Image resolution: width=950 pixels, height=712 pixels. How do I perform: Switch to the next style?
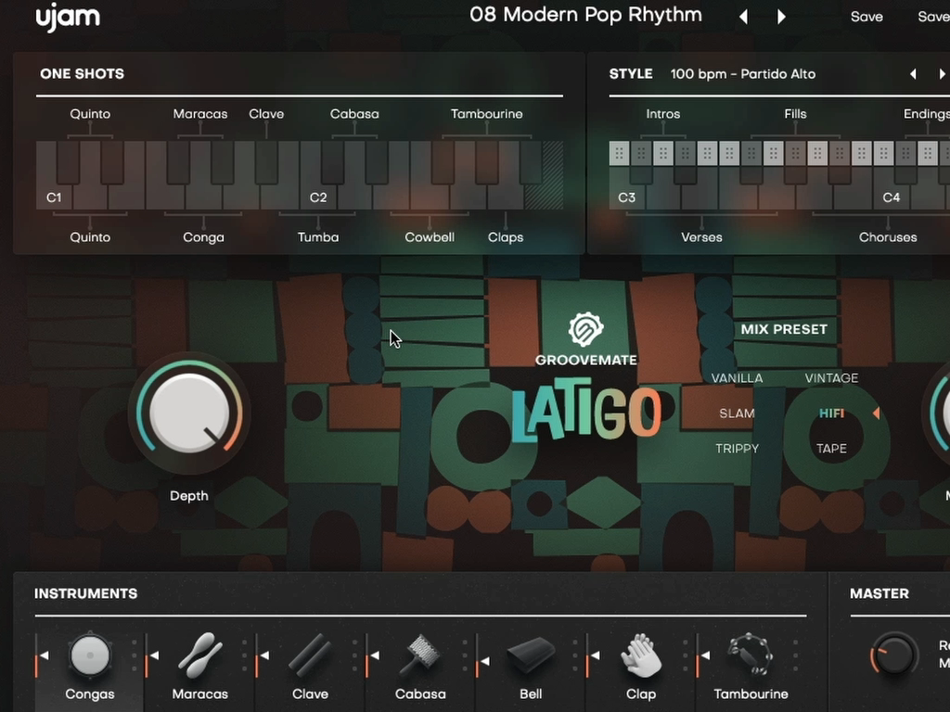(x=943, y=74)
